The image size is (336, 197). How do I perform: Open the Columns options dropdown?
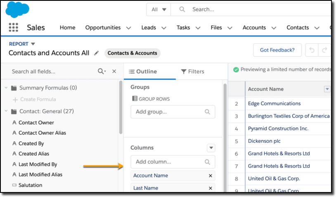[211, 148]
